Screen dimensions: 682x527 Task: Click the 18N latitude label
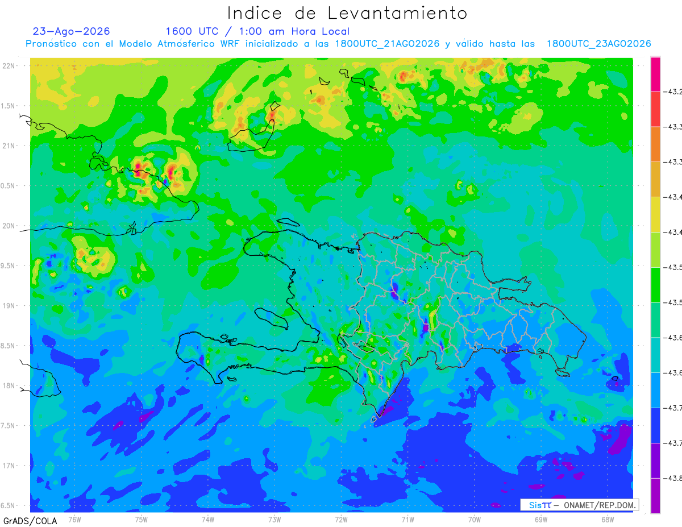point(9,385)
